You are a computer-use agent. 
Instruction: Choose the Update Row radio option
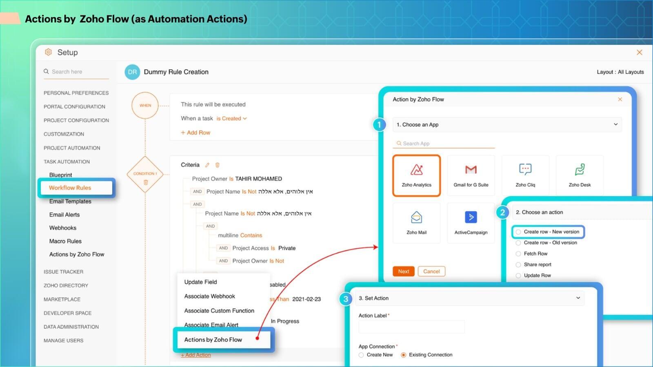pyautogui.click(x=533, y=276)
